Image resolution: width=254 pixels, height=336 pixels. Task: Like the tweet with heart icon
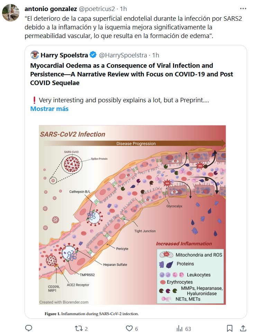[129, 328]
